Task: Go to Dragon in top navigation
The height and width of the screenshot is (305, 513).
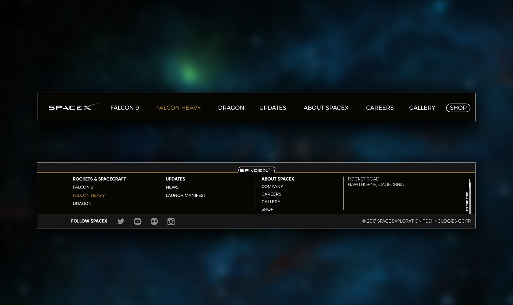Action: tap(231, 108)
